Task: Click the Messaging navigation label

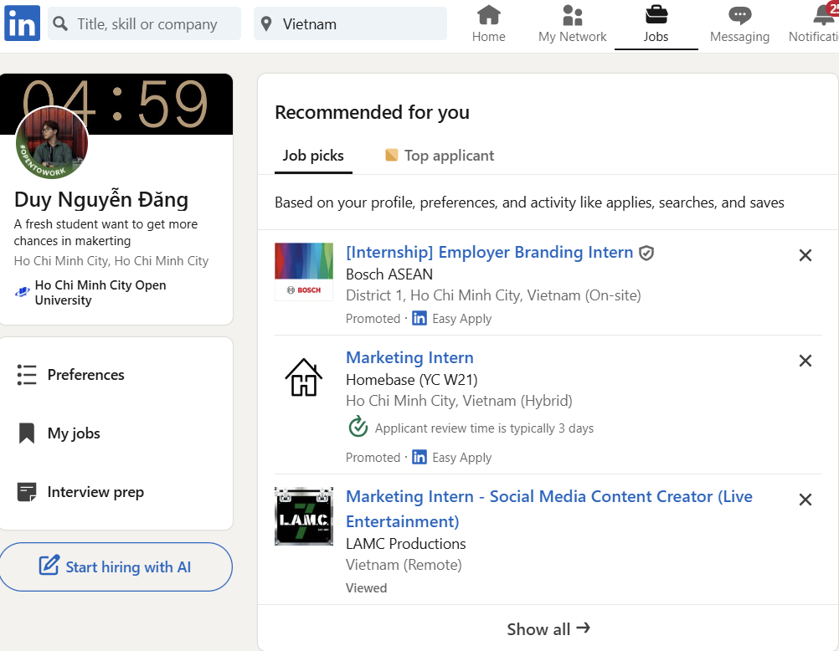Action: (739, 37)
